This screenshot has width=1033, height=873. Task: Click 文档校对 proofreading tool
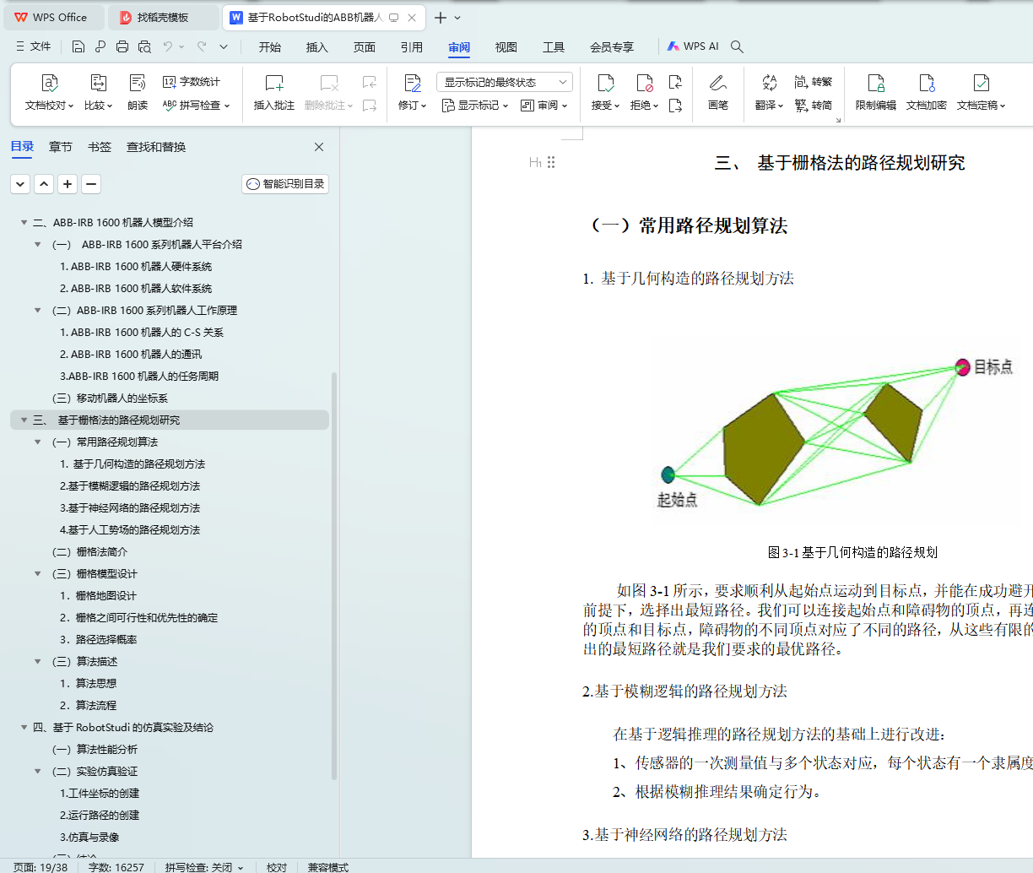click(49, 93)
